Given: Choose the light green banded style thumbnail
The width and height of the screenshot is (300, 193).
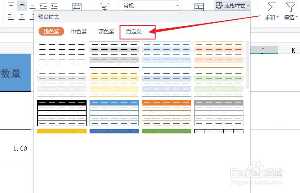Looking at the screenshot, I should 219,84.
